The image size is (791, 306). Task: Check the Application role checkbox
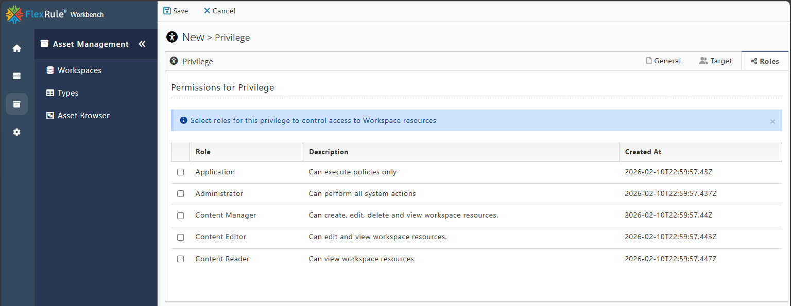coord(181,172)
